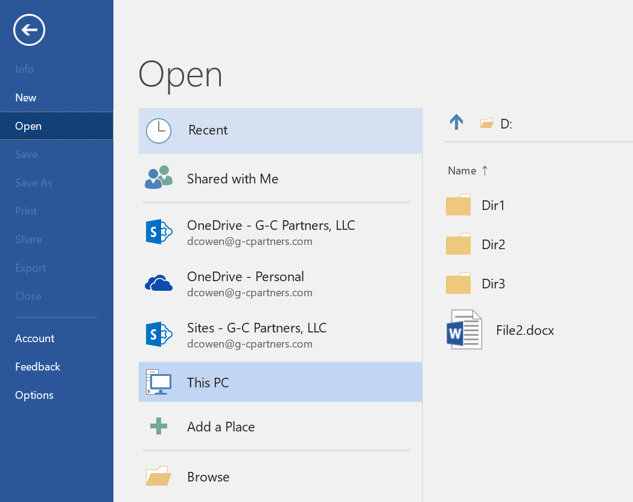
Task: Go up one folder with blue arrow
Action: coord(457,122)
